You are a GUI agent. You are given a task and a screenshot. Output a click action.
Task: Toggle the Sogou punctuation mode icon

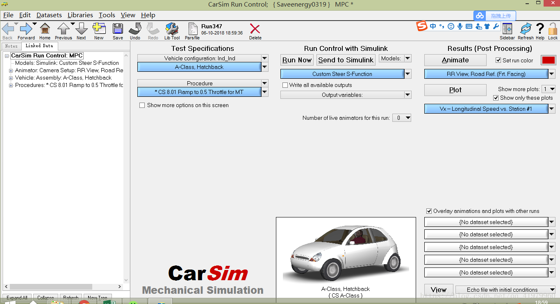(442, 26)
